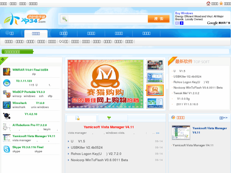Open AI Roboform Pro V7.3.2.0 link
The image size is (231, 173).
click(x=30, y=125)
